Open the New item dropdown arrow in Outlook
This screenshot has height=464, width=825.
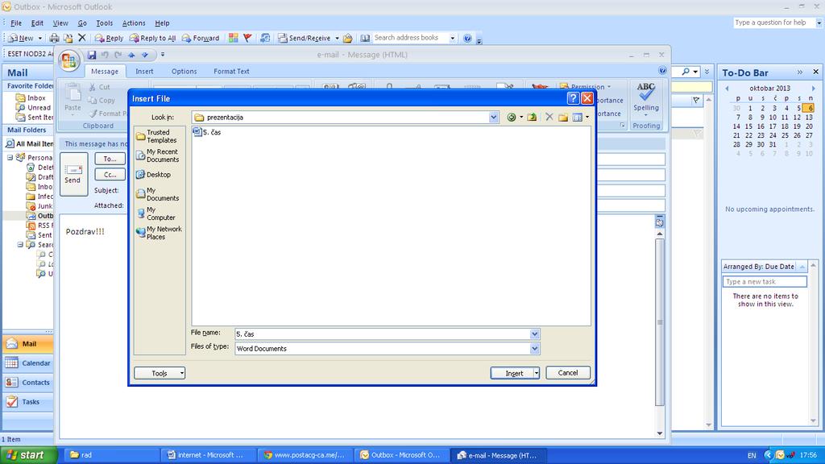pos(39,38)
